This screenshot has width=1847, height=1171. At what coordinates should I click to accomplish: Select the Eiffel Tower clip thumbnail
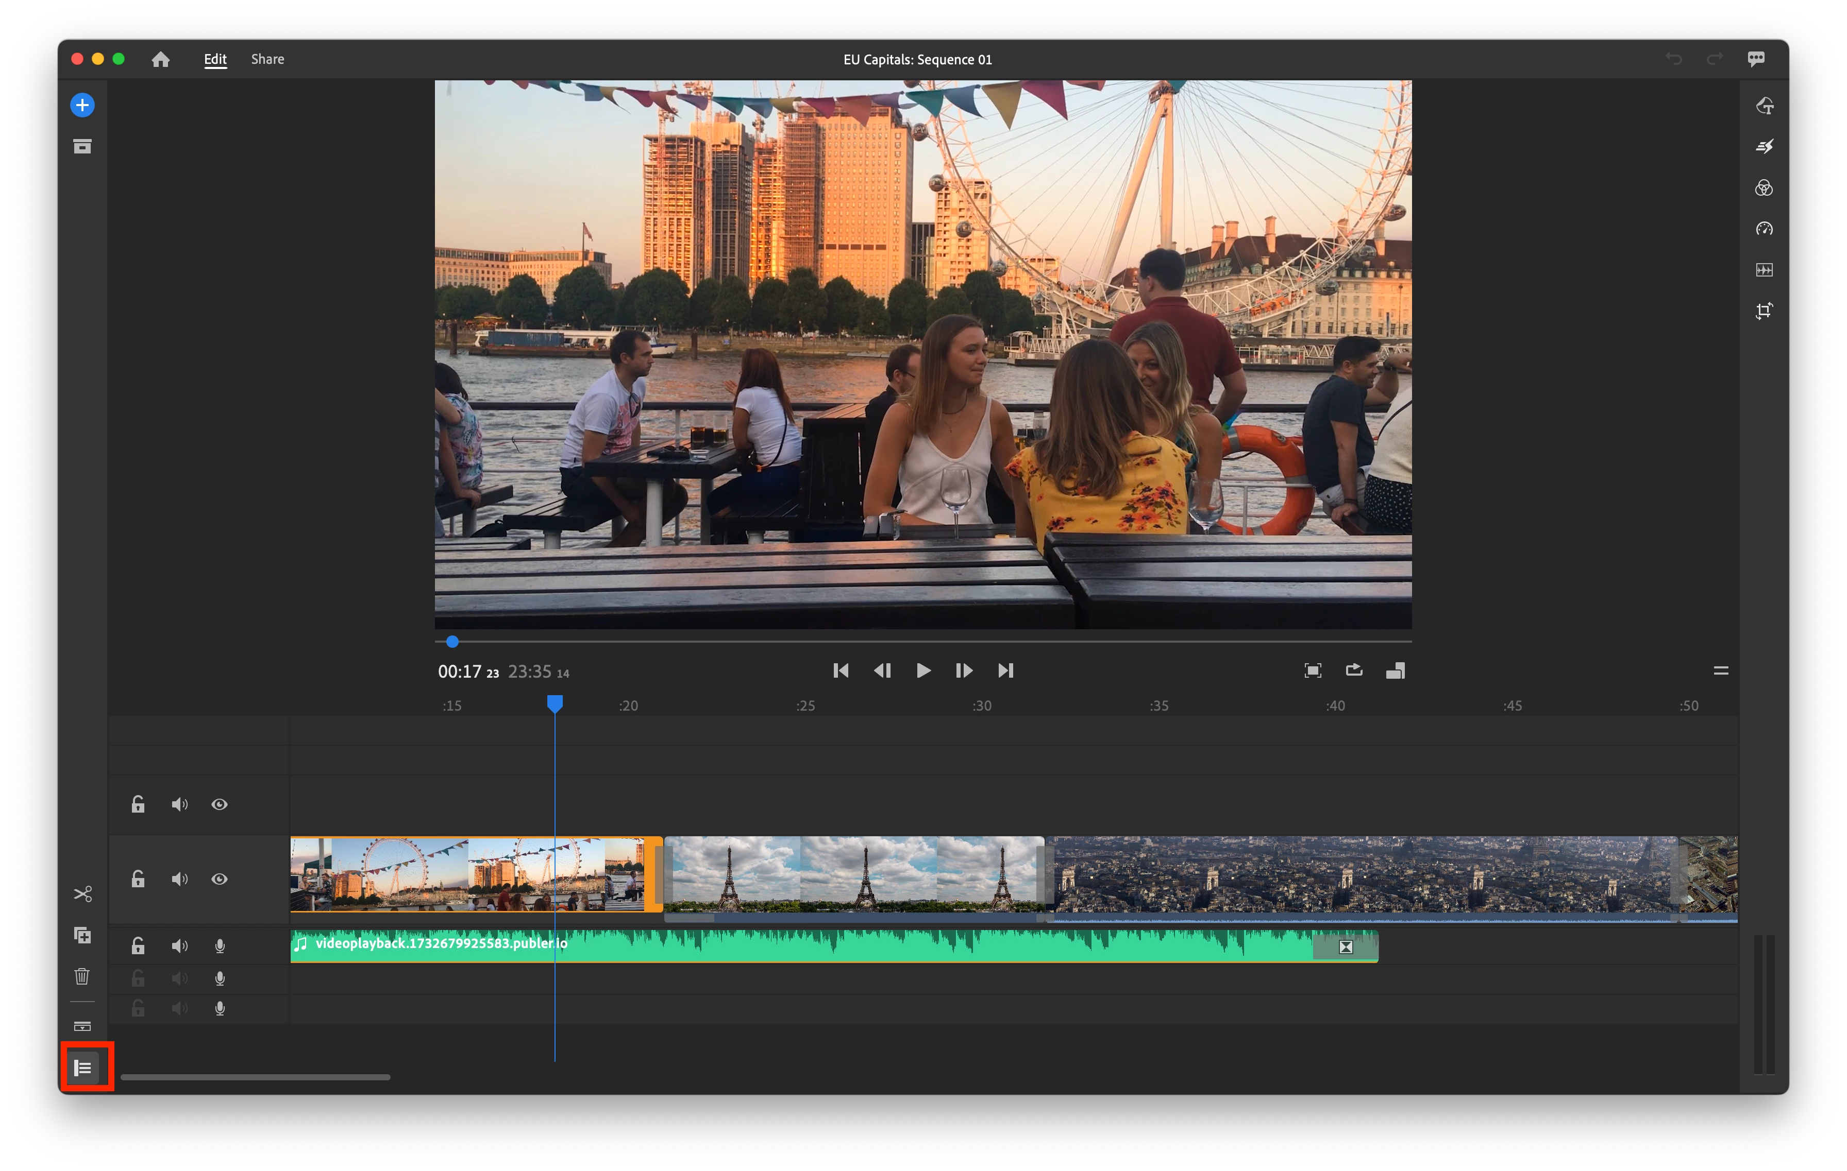pyautogui.click(x=853, y=874)
